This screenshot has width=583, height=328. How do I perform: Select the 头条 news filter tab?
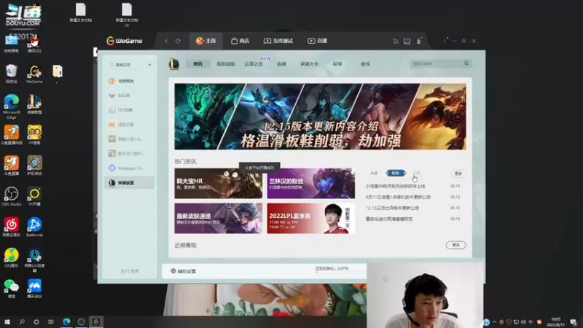pos(374,173)
